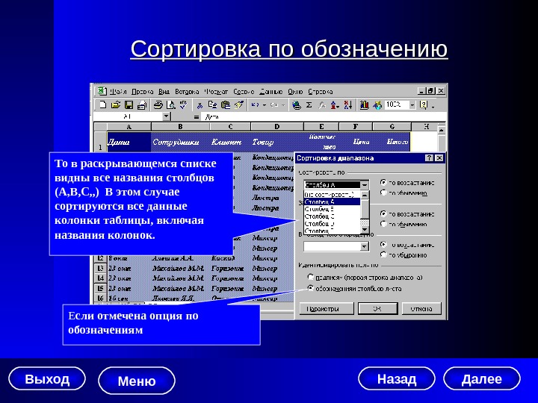Click the Excel document icon in menu bar

tap(101, 91)
